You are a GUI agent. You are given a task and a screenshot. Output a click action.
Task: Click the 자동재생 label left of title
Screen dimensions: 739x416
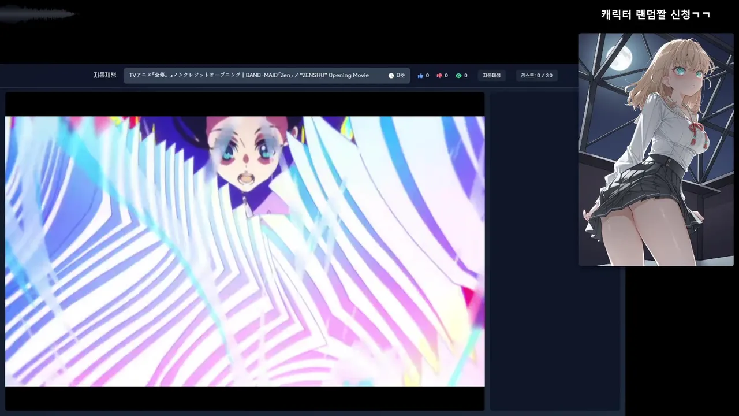tap(104, 75)
